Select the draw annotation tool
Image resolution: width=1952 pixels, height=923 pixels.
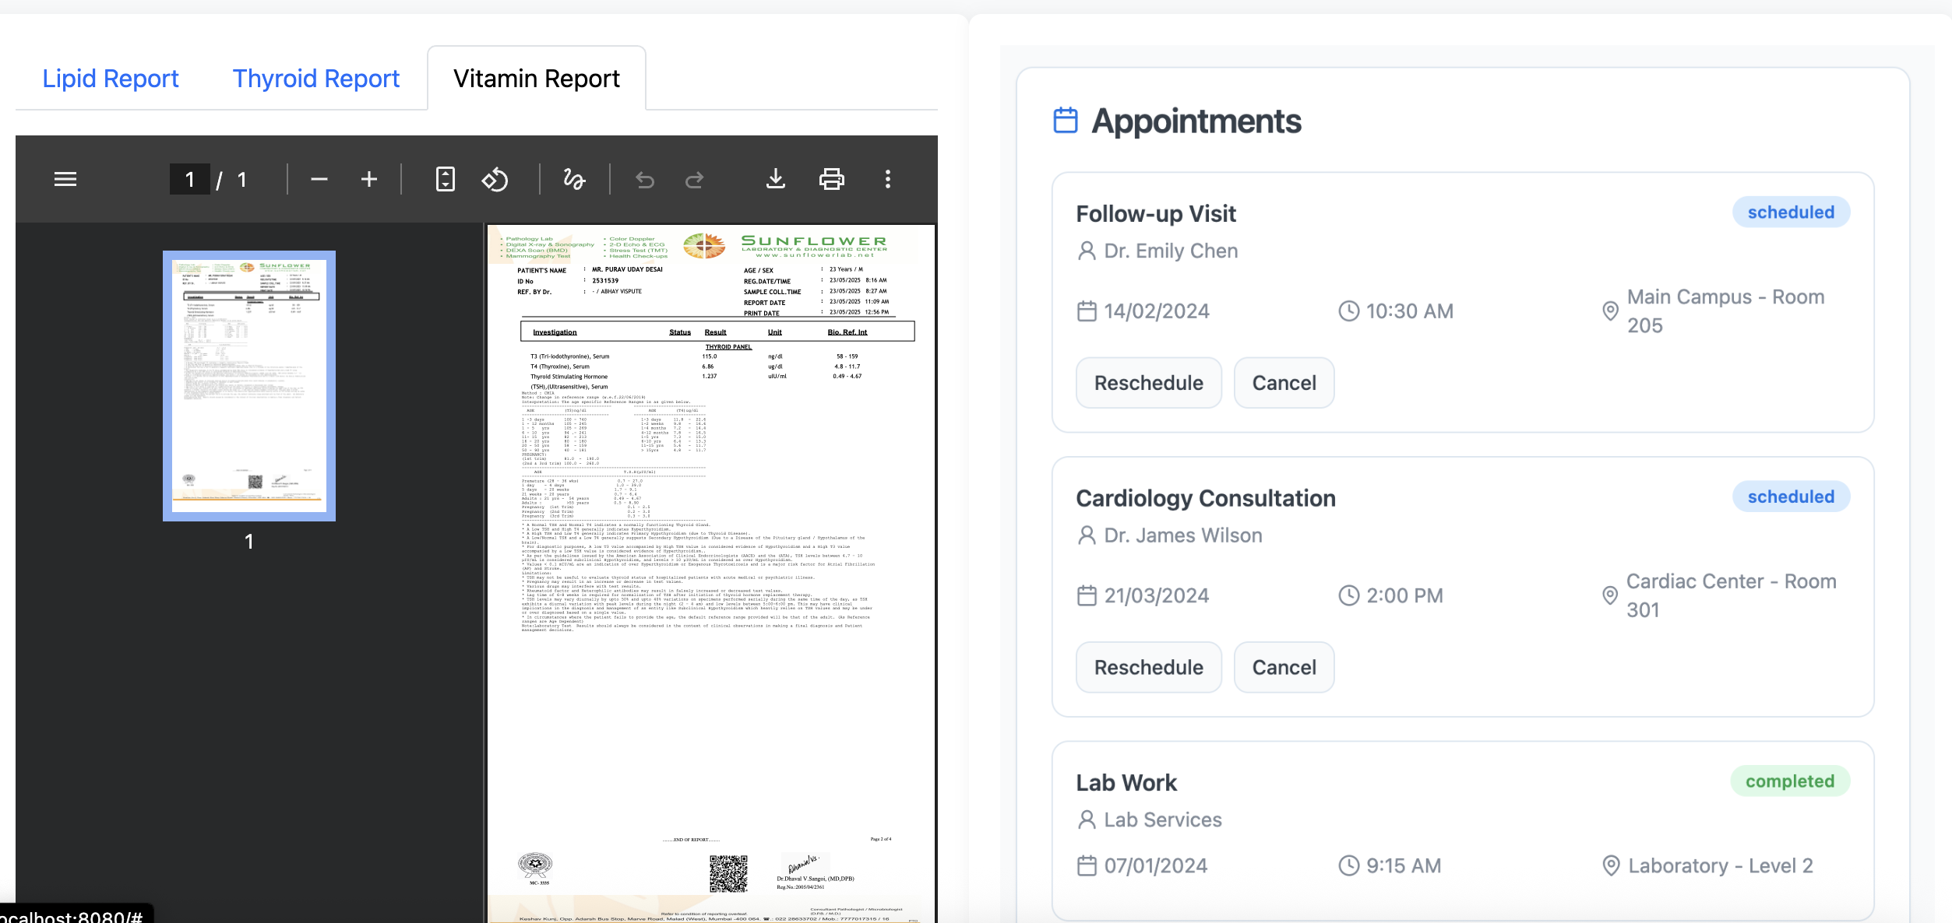coord(574,180)
